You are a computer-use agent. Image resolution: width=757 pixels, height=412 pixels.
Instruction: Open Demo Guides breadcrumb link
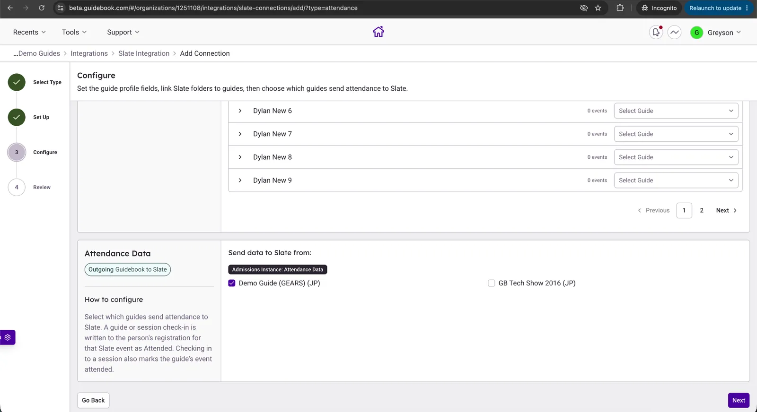click(x=36, y=53)
